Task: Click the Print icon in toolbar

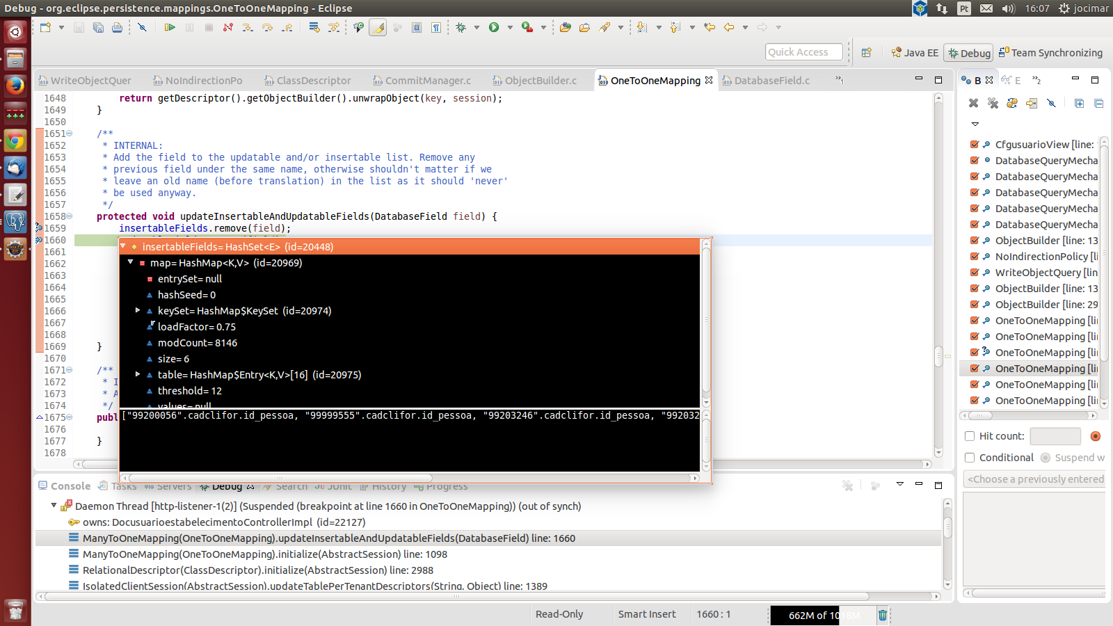Action: [117, 28]
